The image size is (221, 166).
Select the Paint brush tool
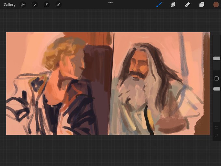[x=159, y=5]
